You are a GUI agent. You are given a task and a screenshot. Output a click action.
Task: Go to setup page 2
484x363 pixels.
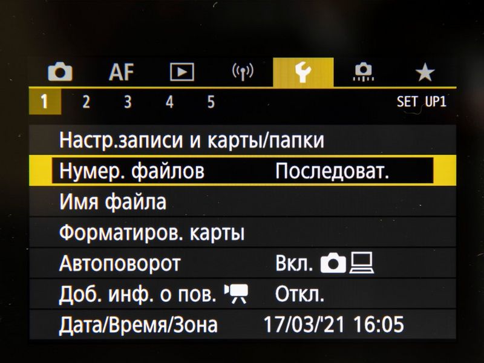[86, 102]
